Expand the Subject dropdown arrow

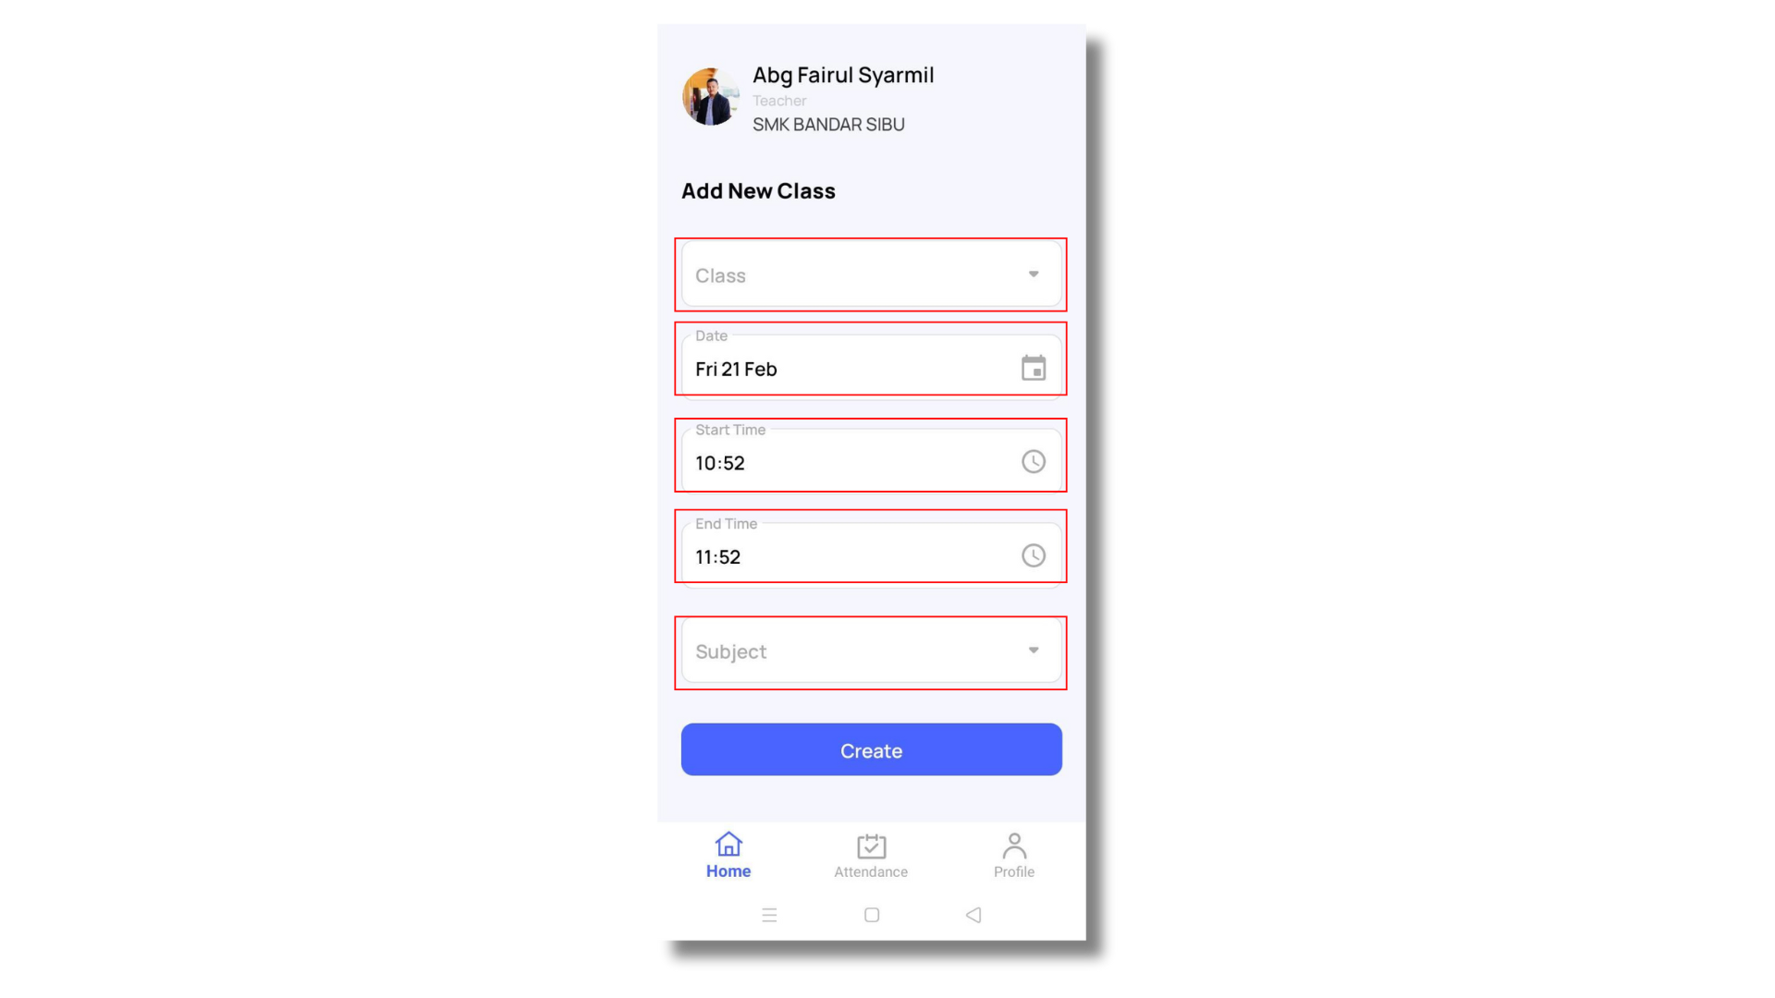tap(1034, 651)
